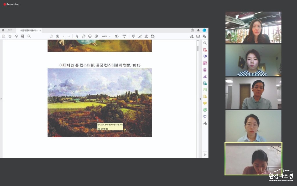Click the Constable landscape painting image
Screen dimensions: 297x186
(100, 103)
